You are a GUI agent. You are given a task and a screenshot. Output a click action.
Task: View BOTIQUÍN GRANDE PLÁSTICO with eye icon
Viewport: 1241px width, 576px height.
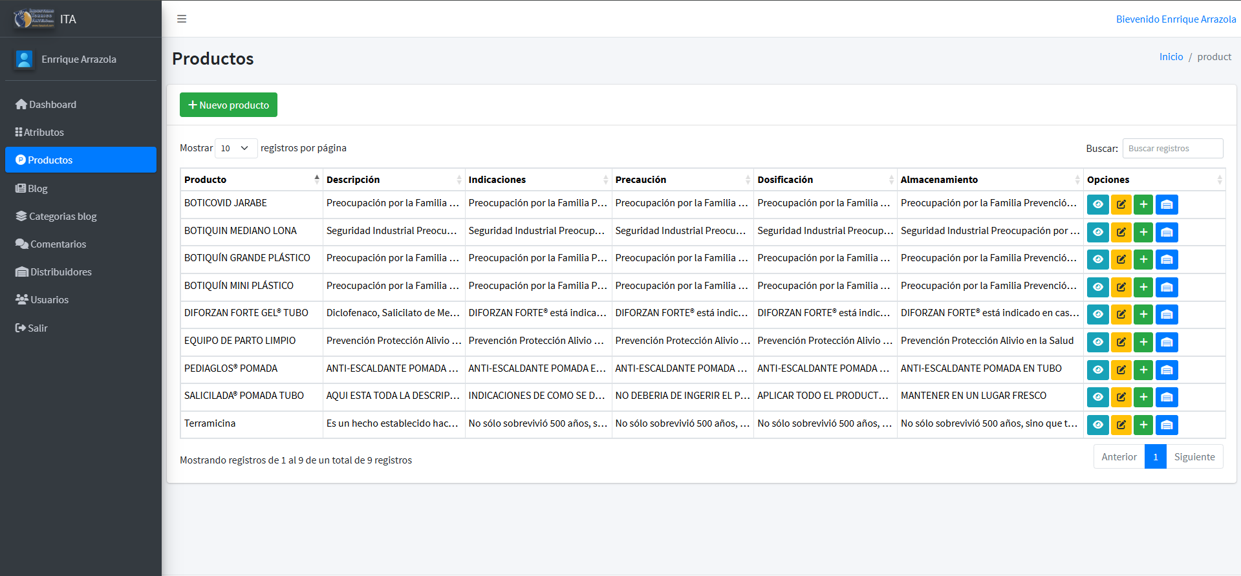tap(1097, 259)
